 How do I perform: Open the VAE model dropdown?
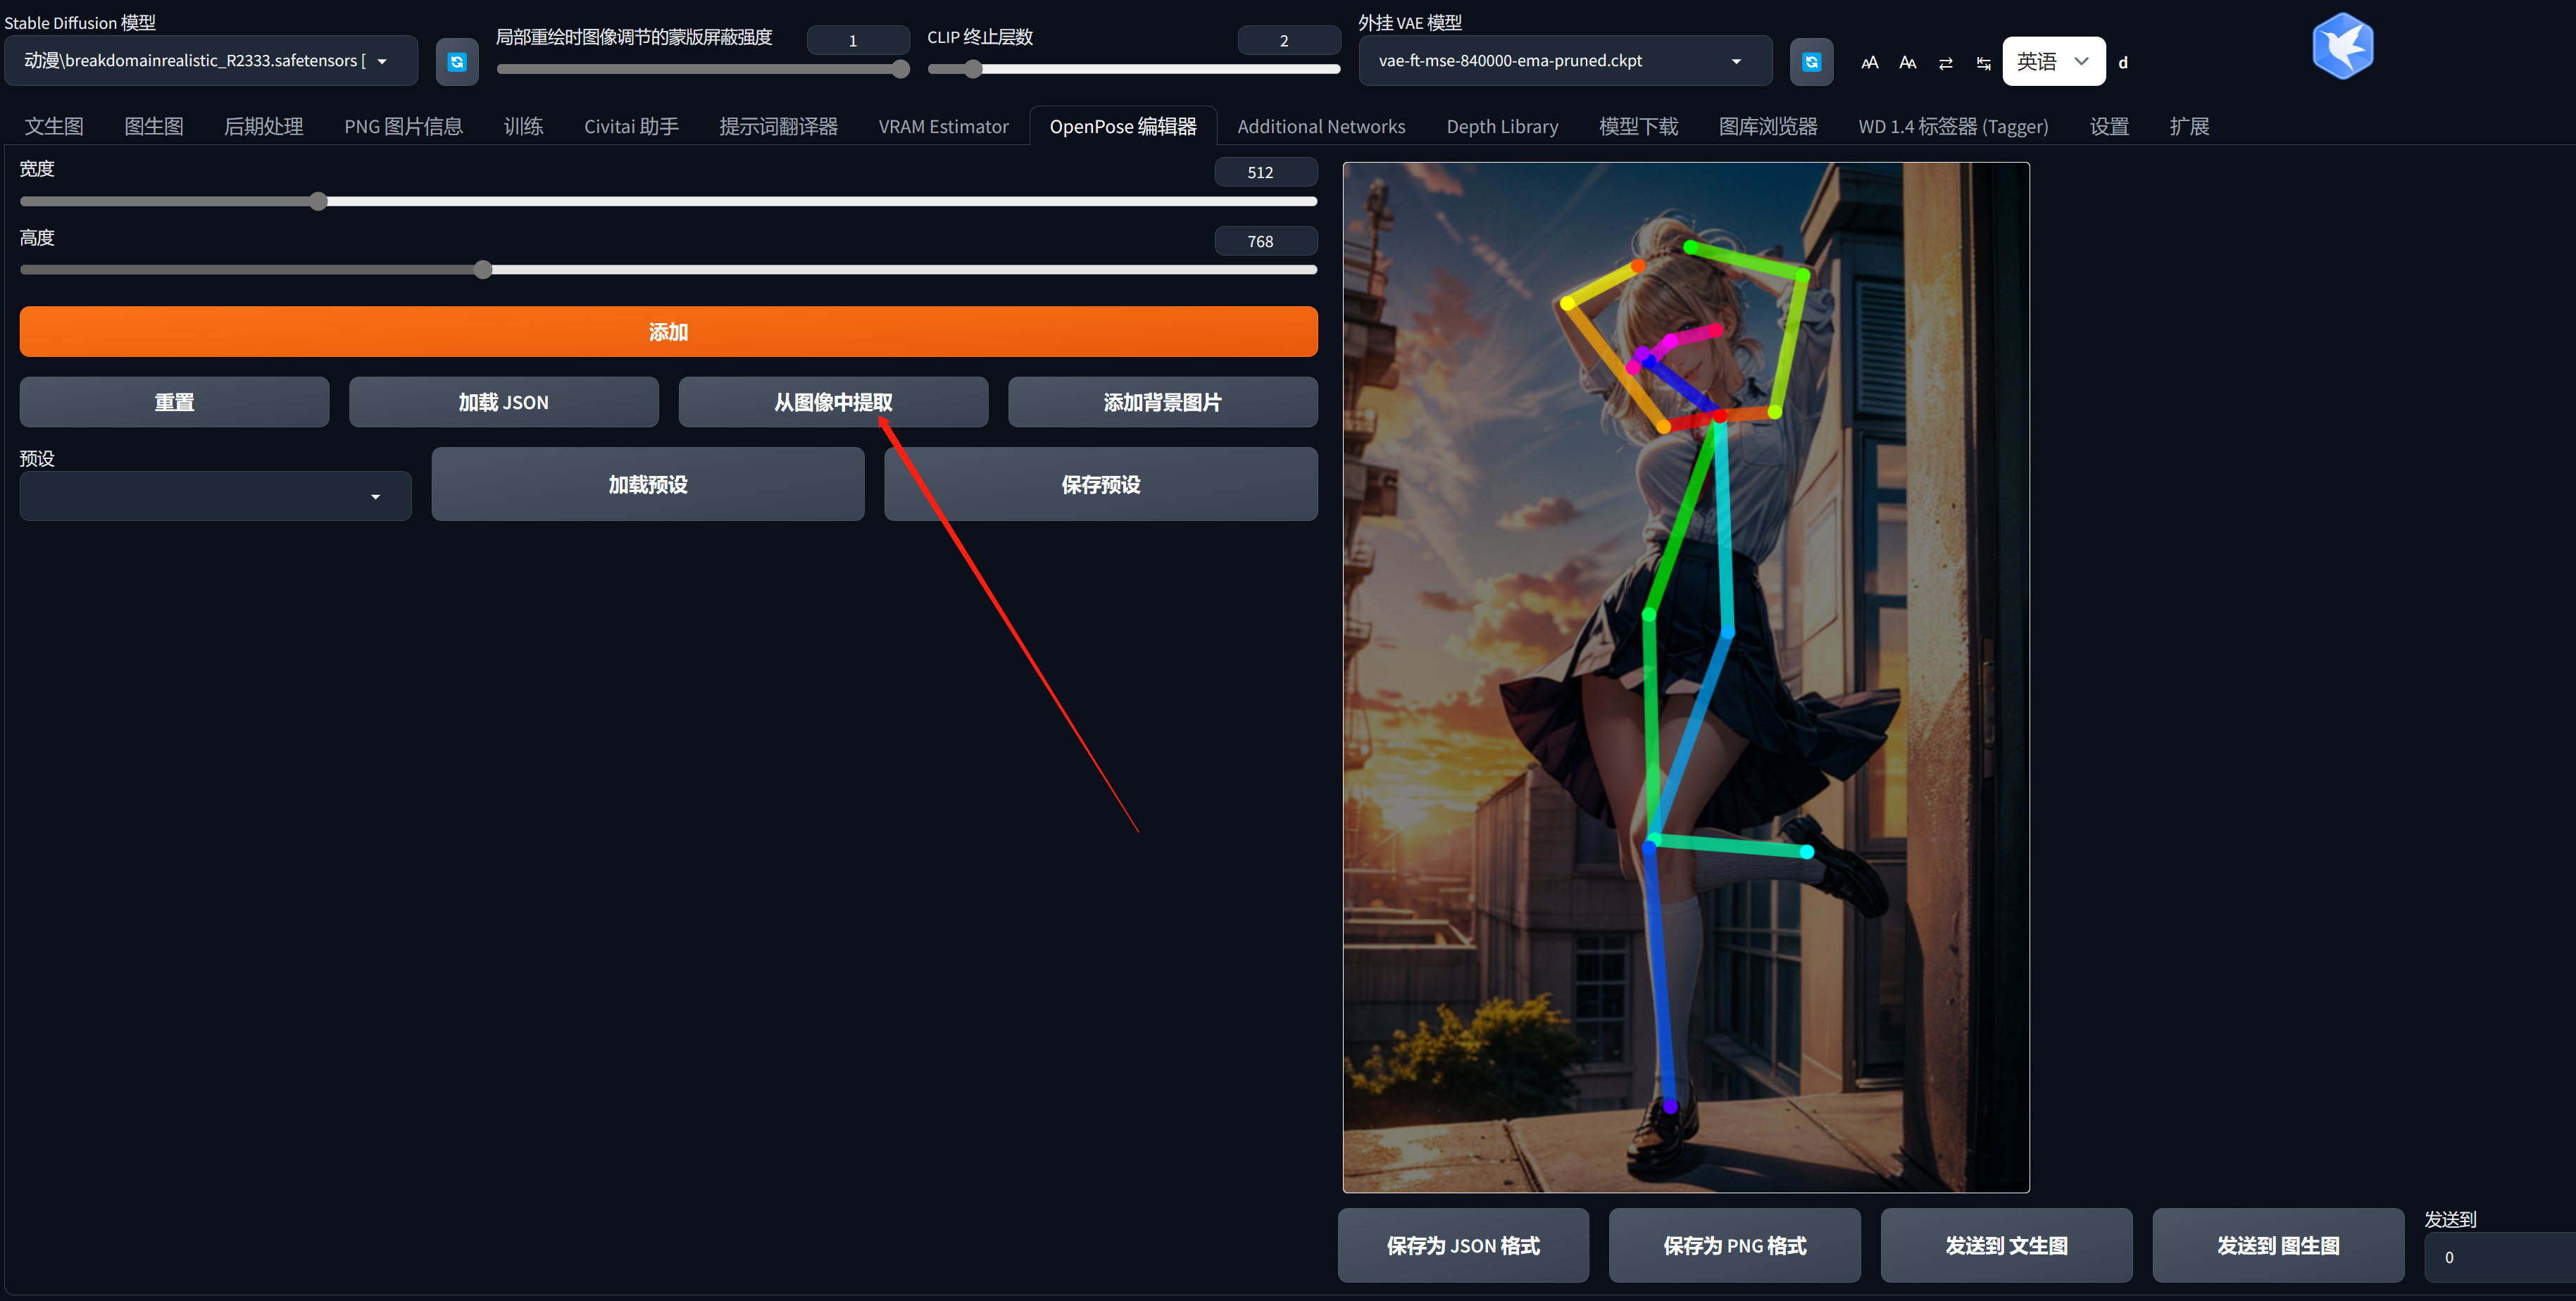click(x=1564, y=61)
